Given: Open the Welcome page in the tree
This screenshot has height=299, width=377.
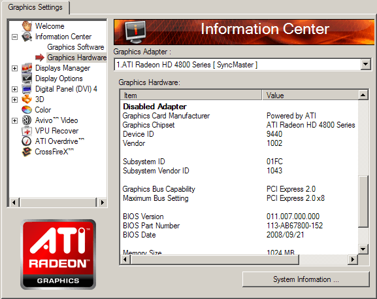Looking at the screenshot, I should [x=50, y=26].
